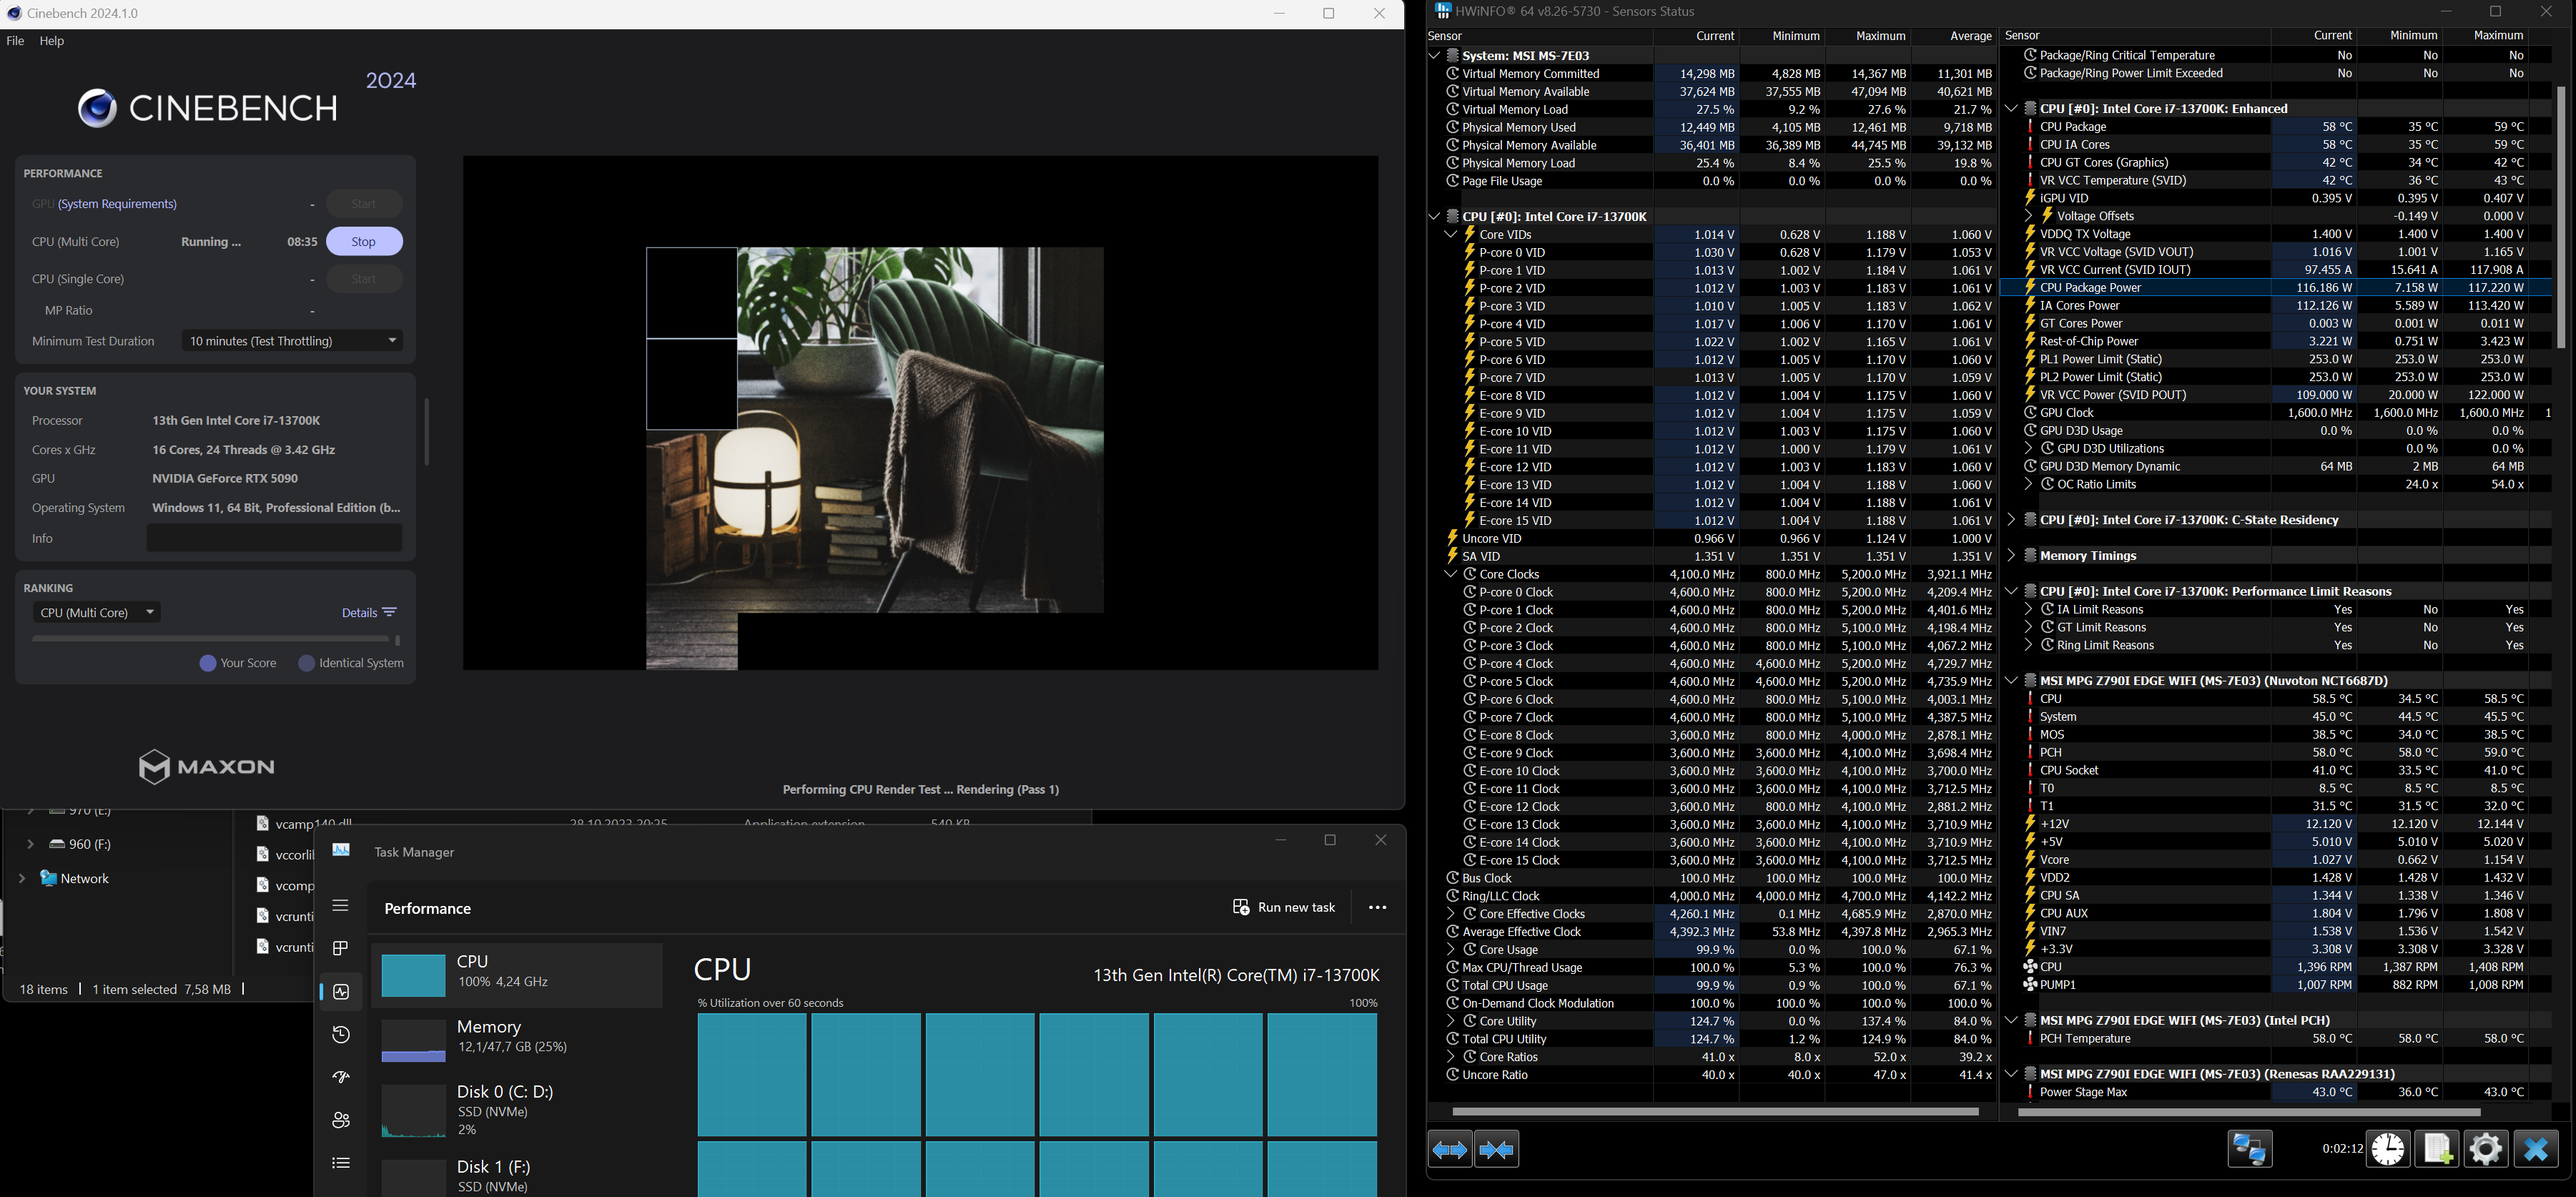
Task: Open Task Manager Details list icon
Action: tap(341, 1163)
